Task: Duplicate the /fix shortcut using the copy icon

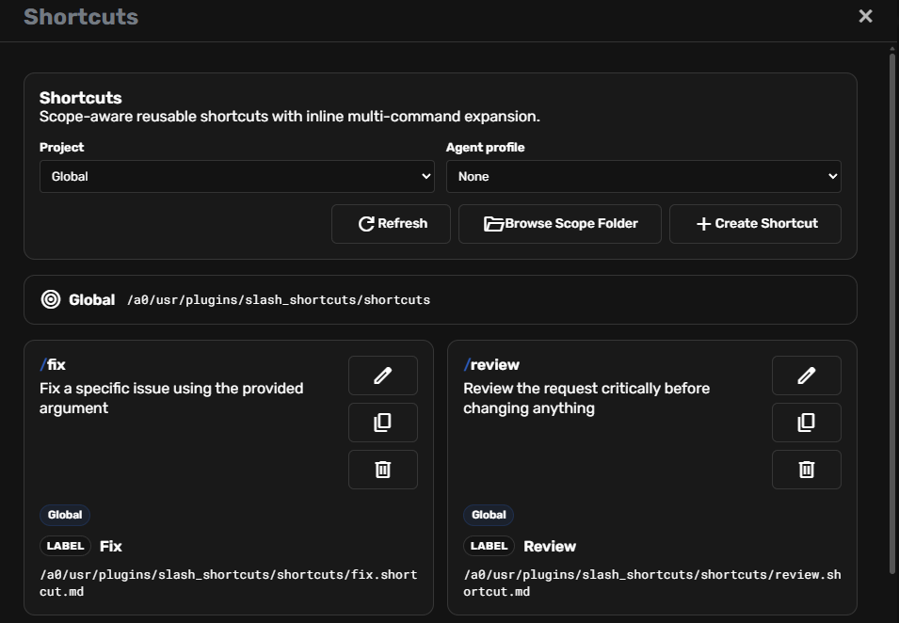Action: coord(382,423)
